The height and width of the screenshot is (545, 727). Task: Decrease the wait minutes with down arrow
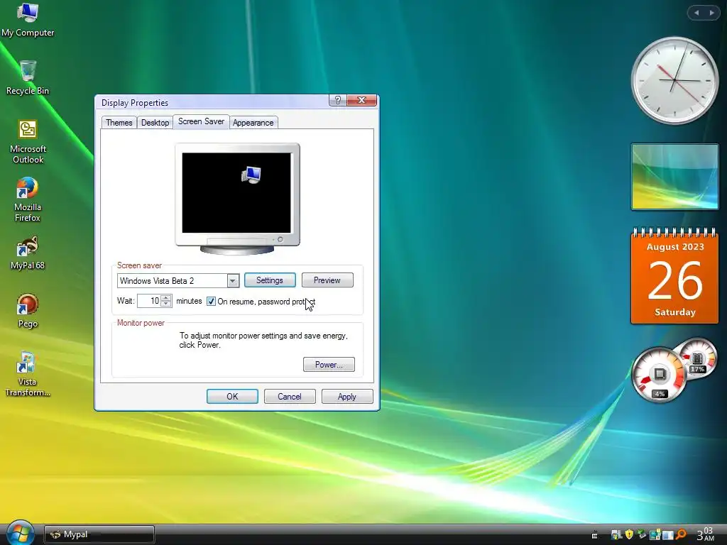pyautogui.click(x=166, y=304)
